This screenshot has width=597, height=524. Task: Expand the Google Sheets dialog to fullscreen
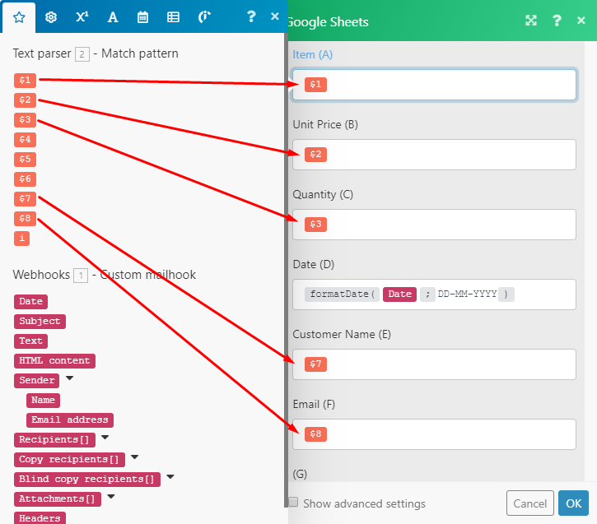[x=531, y=20]
